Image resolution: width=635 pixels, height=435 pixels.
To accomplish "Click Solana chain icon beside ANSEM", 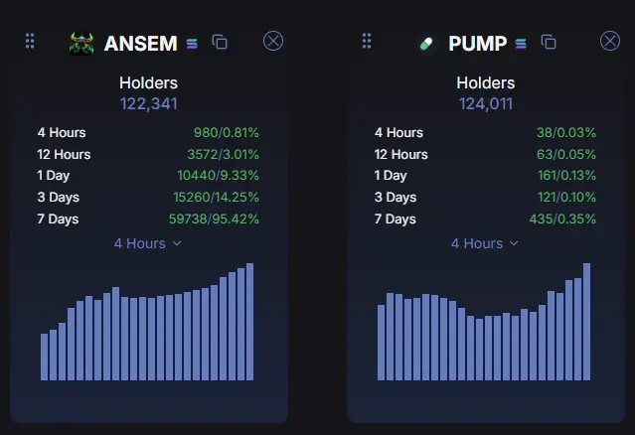I will coord(192,44).
